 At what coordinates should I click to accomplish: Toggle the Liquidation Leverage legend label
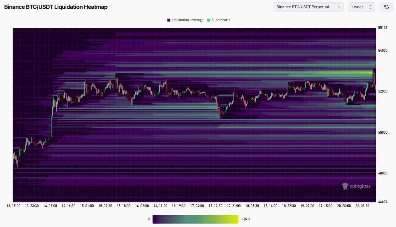pos(187,20)
